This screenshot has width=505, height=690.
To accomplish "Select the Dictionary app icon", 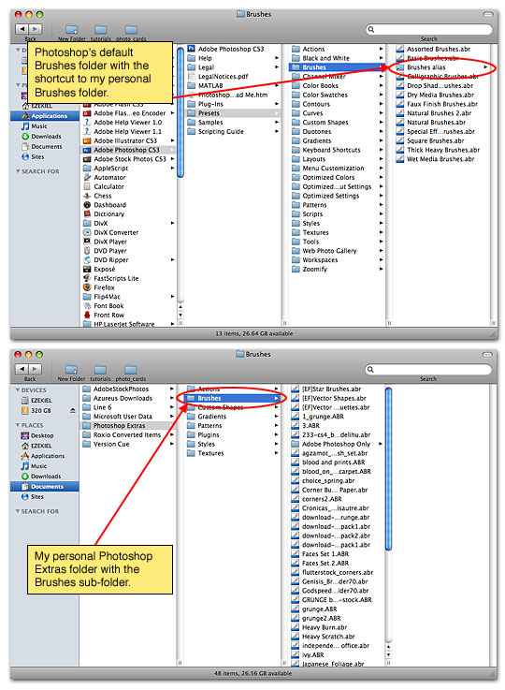I will (x=87, y=213).
